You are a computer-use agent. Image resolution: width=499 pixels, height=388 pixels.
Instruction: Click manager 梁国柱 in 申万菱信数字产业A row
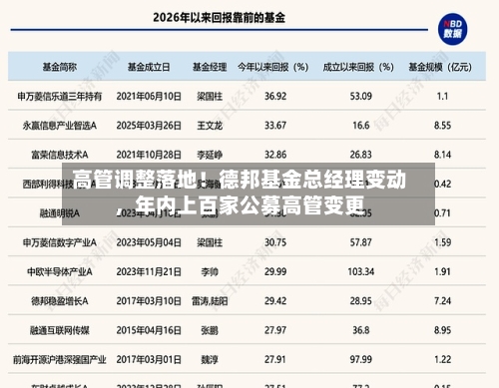[210, 242]
